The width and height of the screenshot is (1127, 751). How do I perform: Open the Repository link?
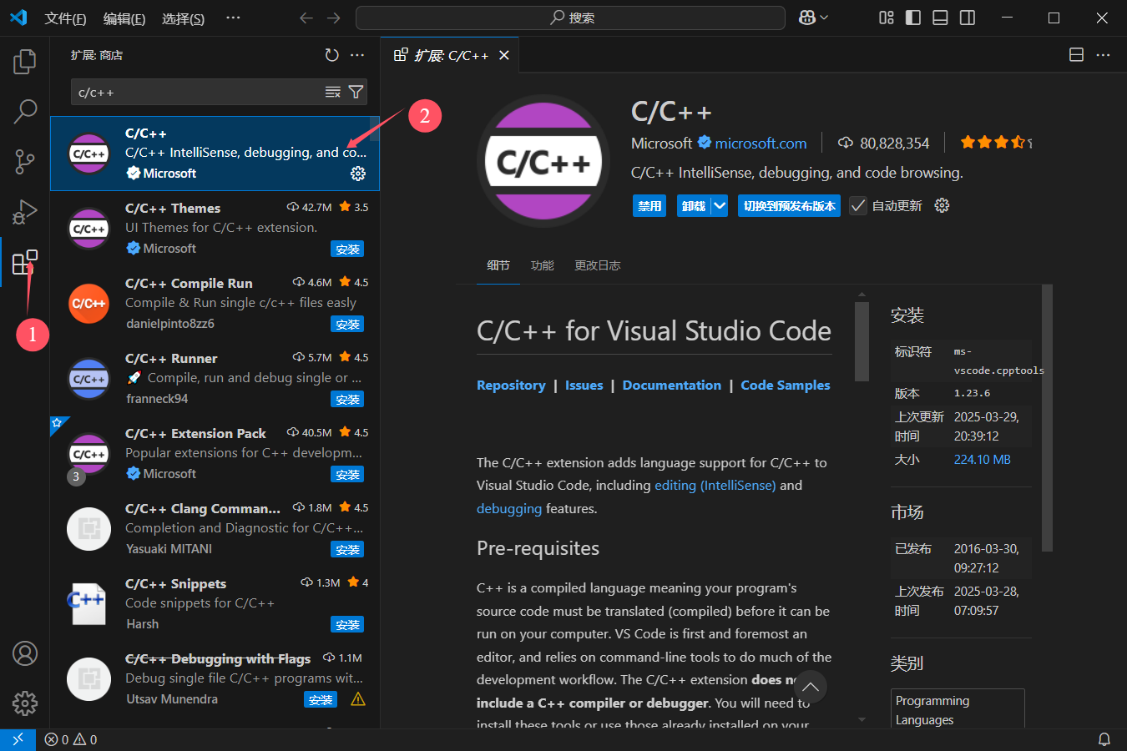coord(511,385)
